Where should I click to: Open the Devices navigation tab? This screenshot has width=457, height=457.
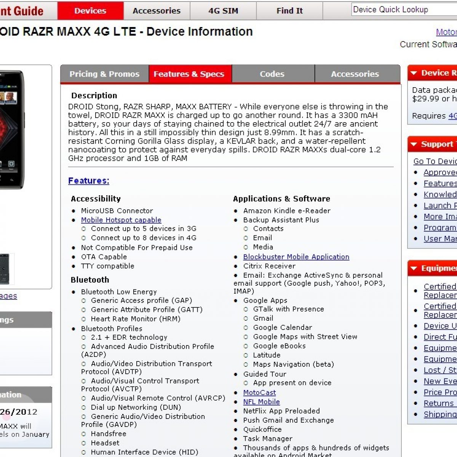pyautogui.click(x=90, y=11)
